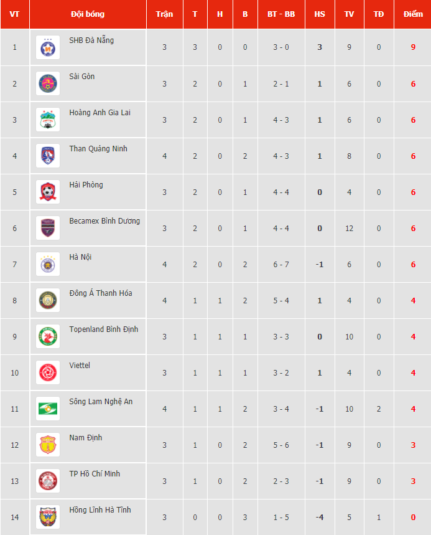Click the Trận column header
This screenshot has height=535, width=431.
tap(165, 14)
